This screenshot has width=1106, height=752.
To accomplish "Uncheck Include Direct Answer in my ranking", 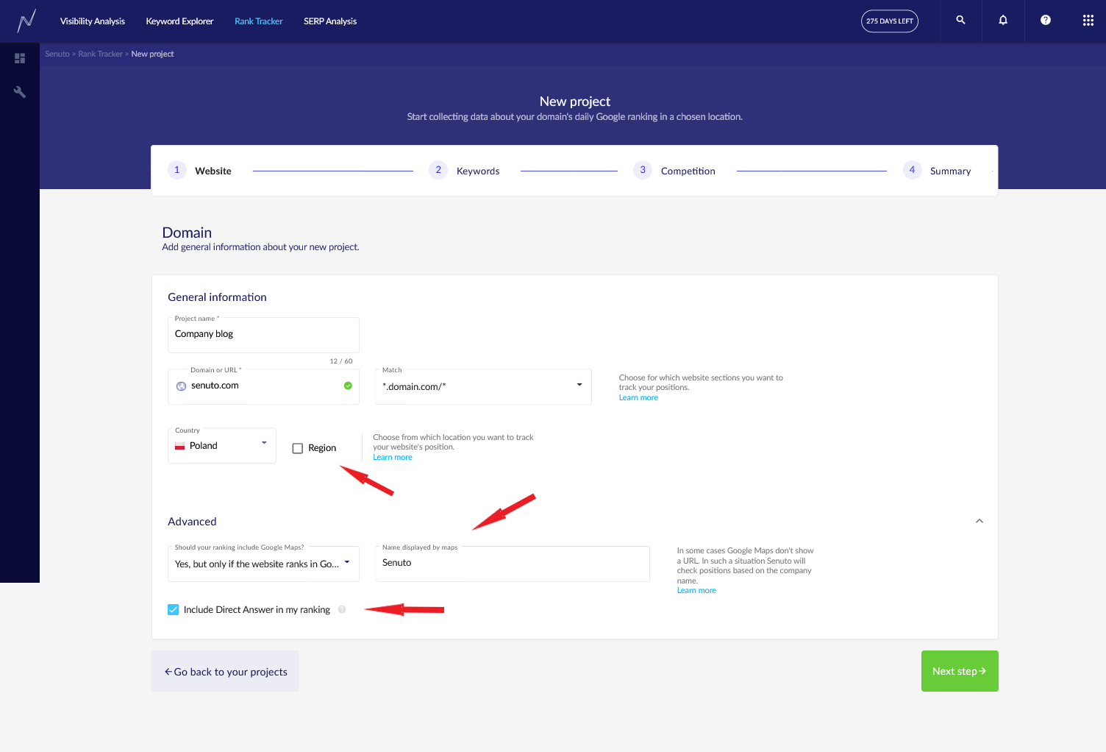I will pyautogui.click(x=174, y=609).
